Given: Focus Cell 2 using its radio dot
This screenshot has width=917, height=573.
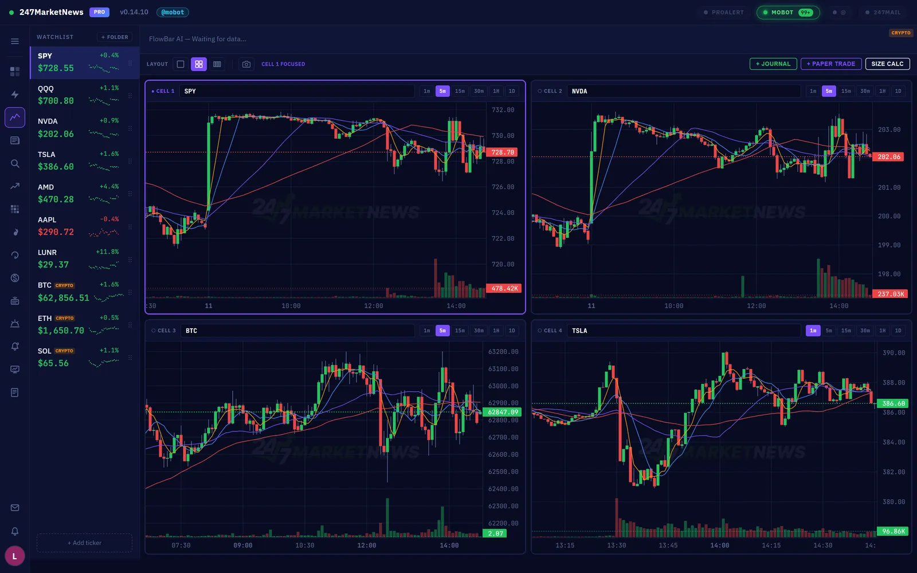Looking at the screenshot, I should pos(540,91).
